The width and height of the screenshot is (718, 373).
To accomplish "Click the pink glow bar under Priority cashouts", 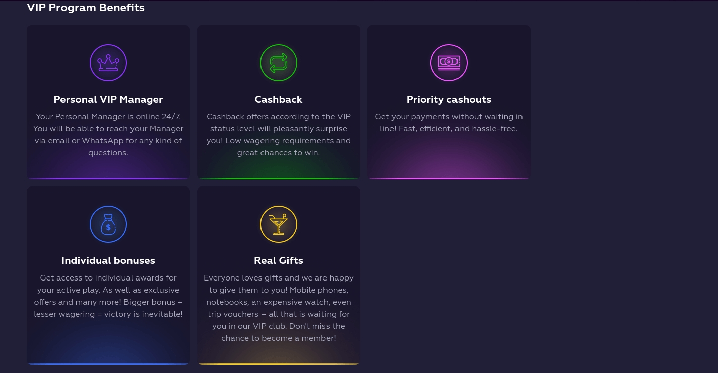I will (x=449, y=178).
